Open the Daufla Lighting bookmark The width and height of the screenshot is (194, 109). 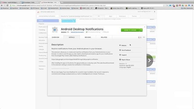132,8
